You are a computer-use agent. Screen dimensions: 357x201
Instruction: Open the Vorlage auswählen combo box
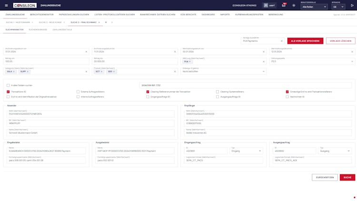(263, 40)
